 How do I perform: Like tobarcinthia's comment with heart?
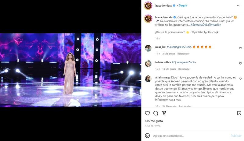240,63
